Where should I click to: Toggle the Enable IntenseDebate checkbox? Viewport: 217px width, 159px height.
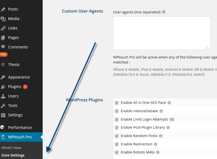(x=117, y=111)
